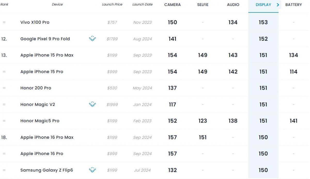Click foldable icon beside Google Pixel 9 Pro Fold

(x=92, y=39)
